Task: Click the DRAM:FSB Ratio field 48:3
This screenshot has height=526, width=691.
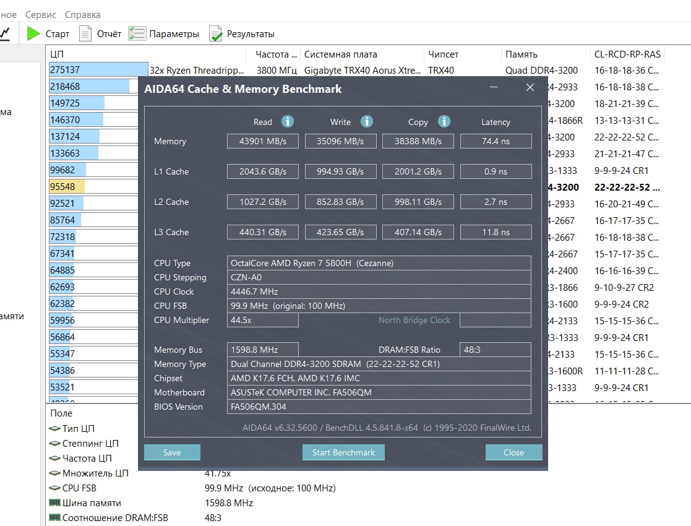Action: (496, 350)
